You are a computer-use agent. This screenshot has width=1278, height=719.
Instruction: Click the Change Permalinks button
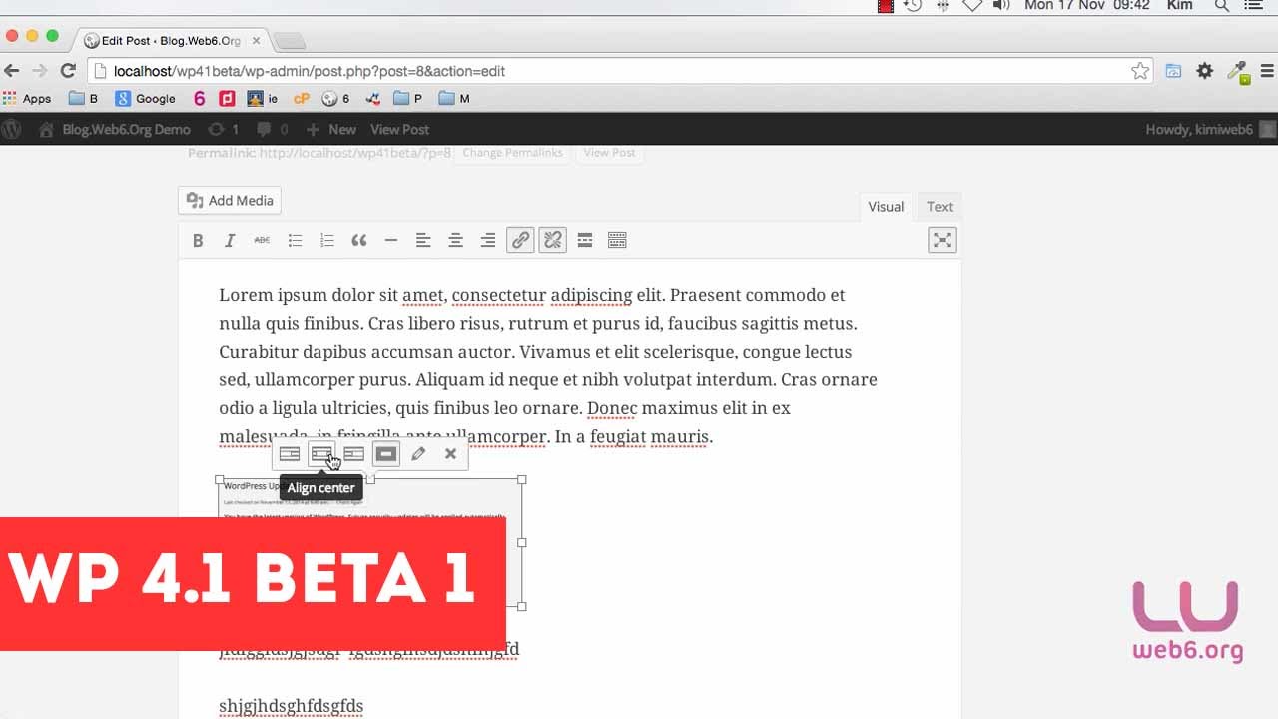[x=513, y=153]
